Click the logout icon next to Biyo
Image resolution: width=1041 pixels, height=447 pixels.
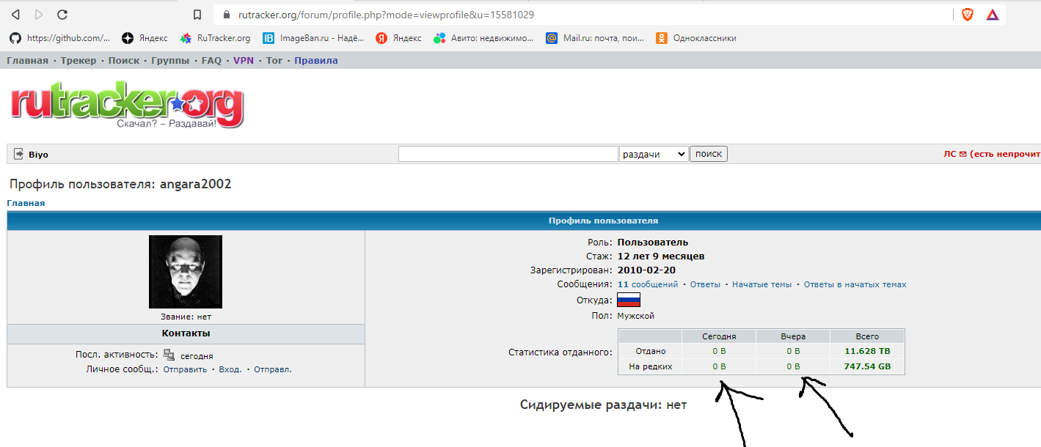point(18,154)
